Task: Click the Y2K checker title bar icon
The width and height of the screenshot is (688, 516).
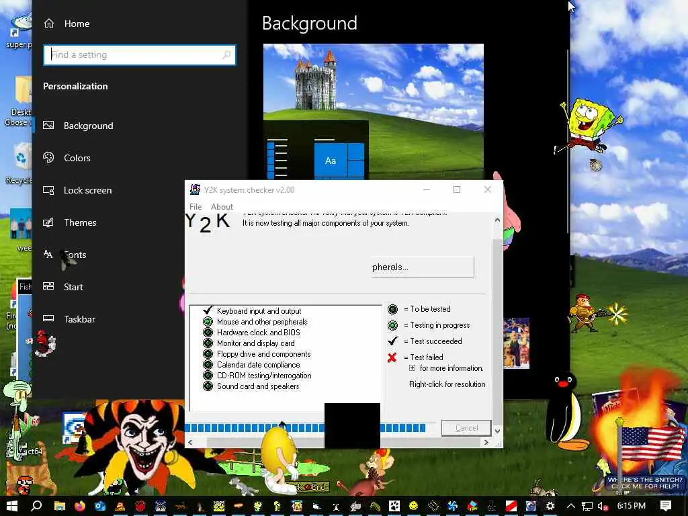Action: click(x=195, y=189)
